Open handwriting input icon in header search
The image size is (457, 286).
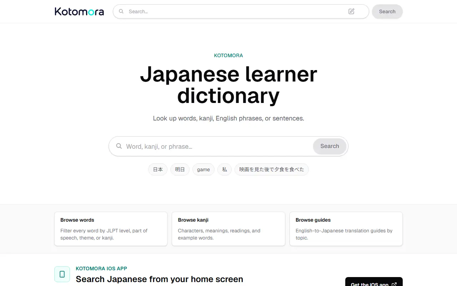click(351, 11)
